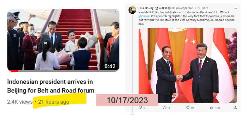Like the tweet with heart icon
Screen dimensions: 244x119
(x=188, y=107)
